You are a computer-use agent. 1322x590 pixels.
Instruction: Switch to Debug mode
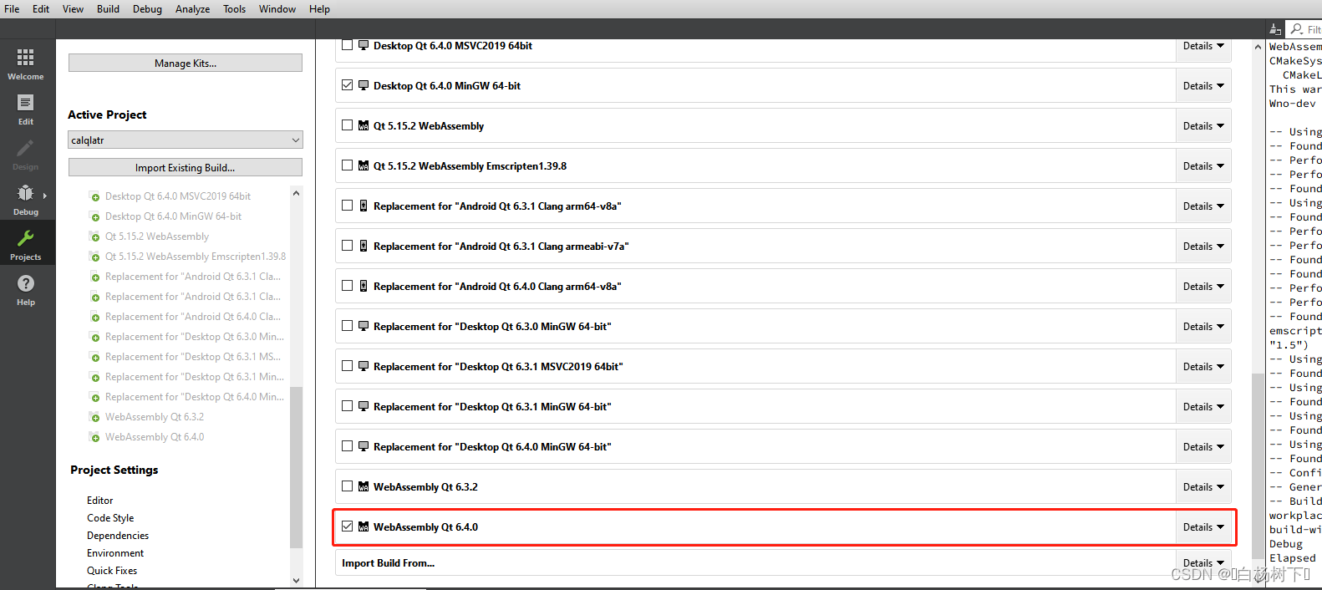coord(26,200)
